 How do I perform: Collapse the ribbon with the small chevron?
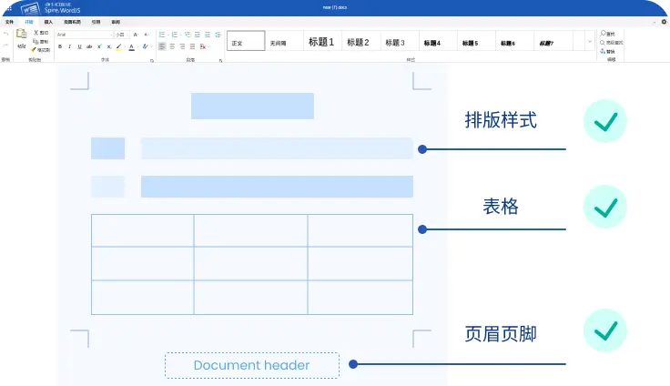click(x=654, y=22)
